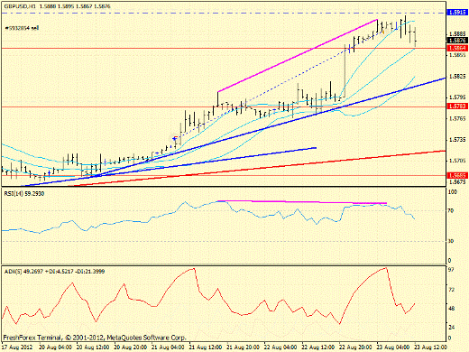This screenshot has width=469, height=352.
Task: Click the 1.5855 price scale label
Action: pyautogui.click(x=457, y=55)
